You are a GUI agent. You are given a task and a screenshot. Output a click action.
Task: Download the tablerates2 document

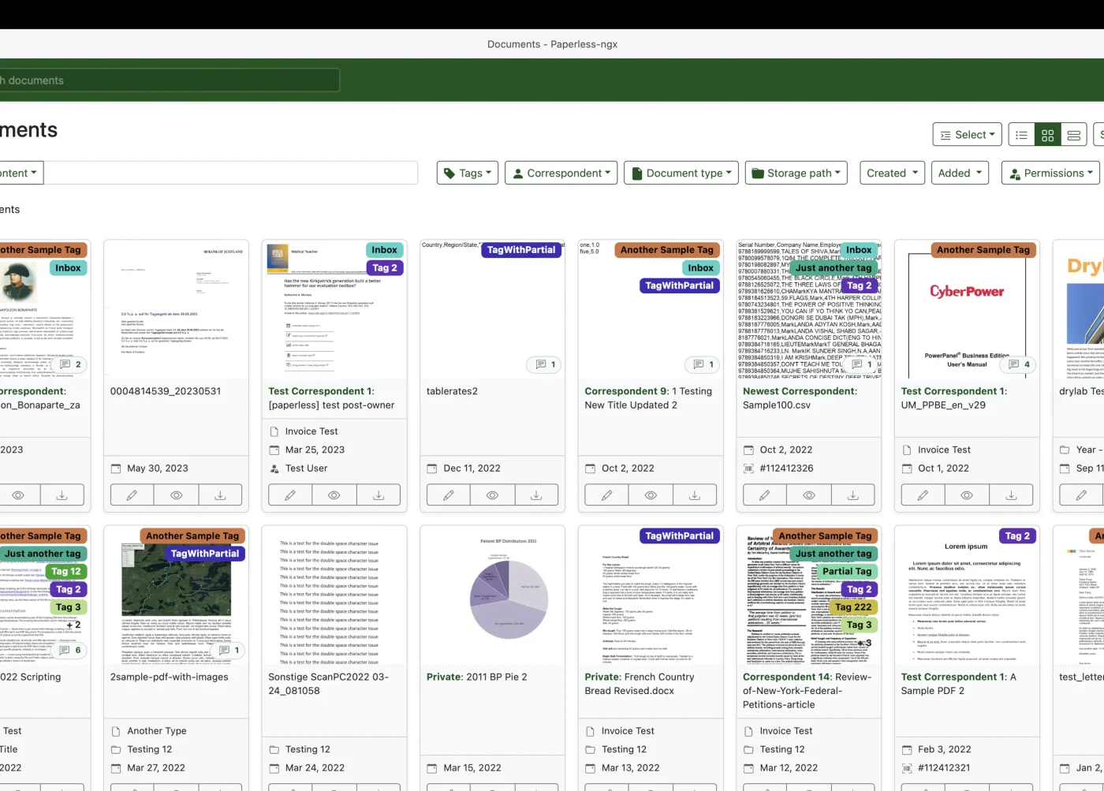[x=536, y=495]
